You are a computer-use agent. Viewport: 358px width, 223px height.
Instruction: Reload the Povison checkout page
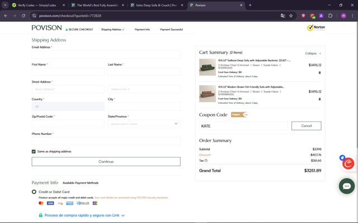point(23,16)
